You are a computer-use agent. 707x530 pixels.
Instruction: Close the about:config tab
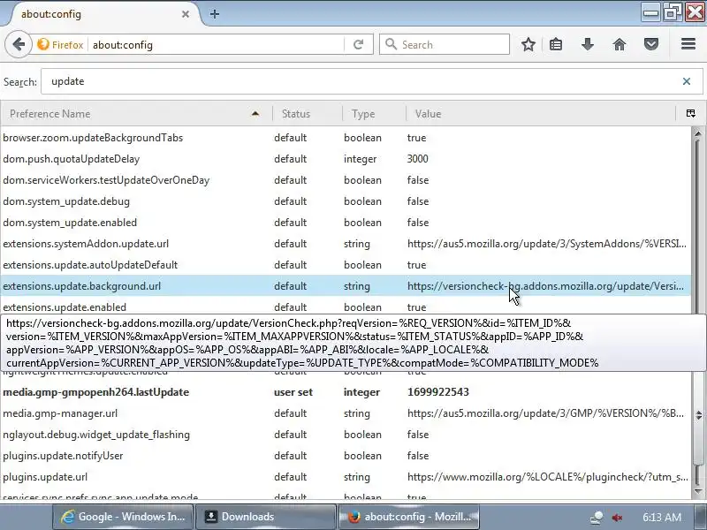pos(186,14)
